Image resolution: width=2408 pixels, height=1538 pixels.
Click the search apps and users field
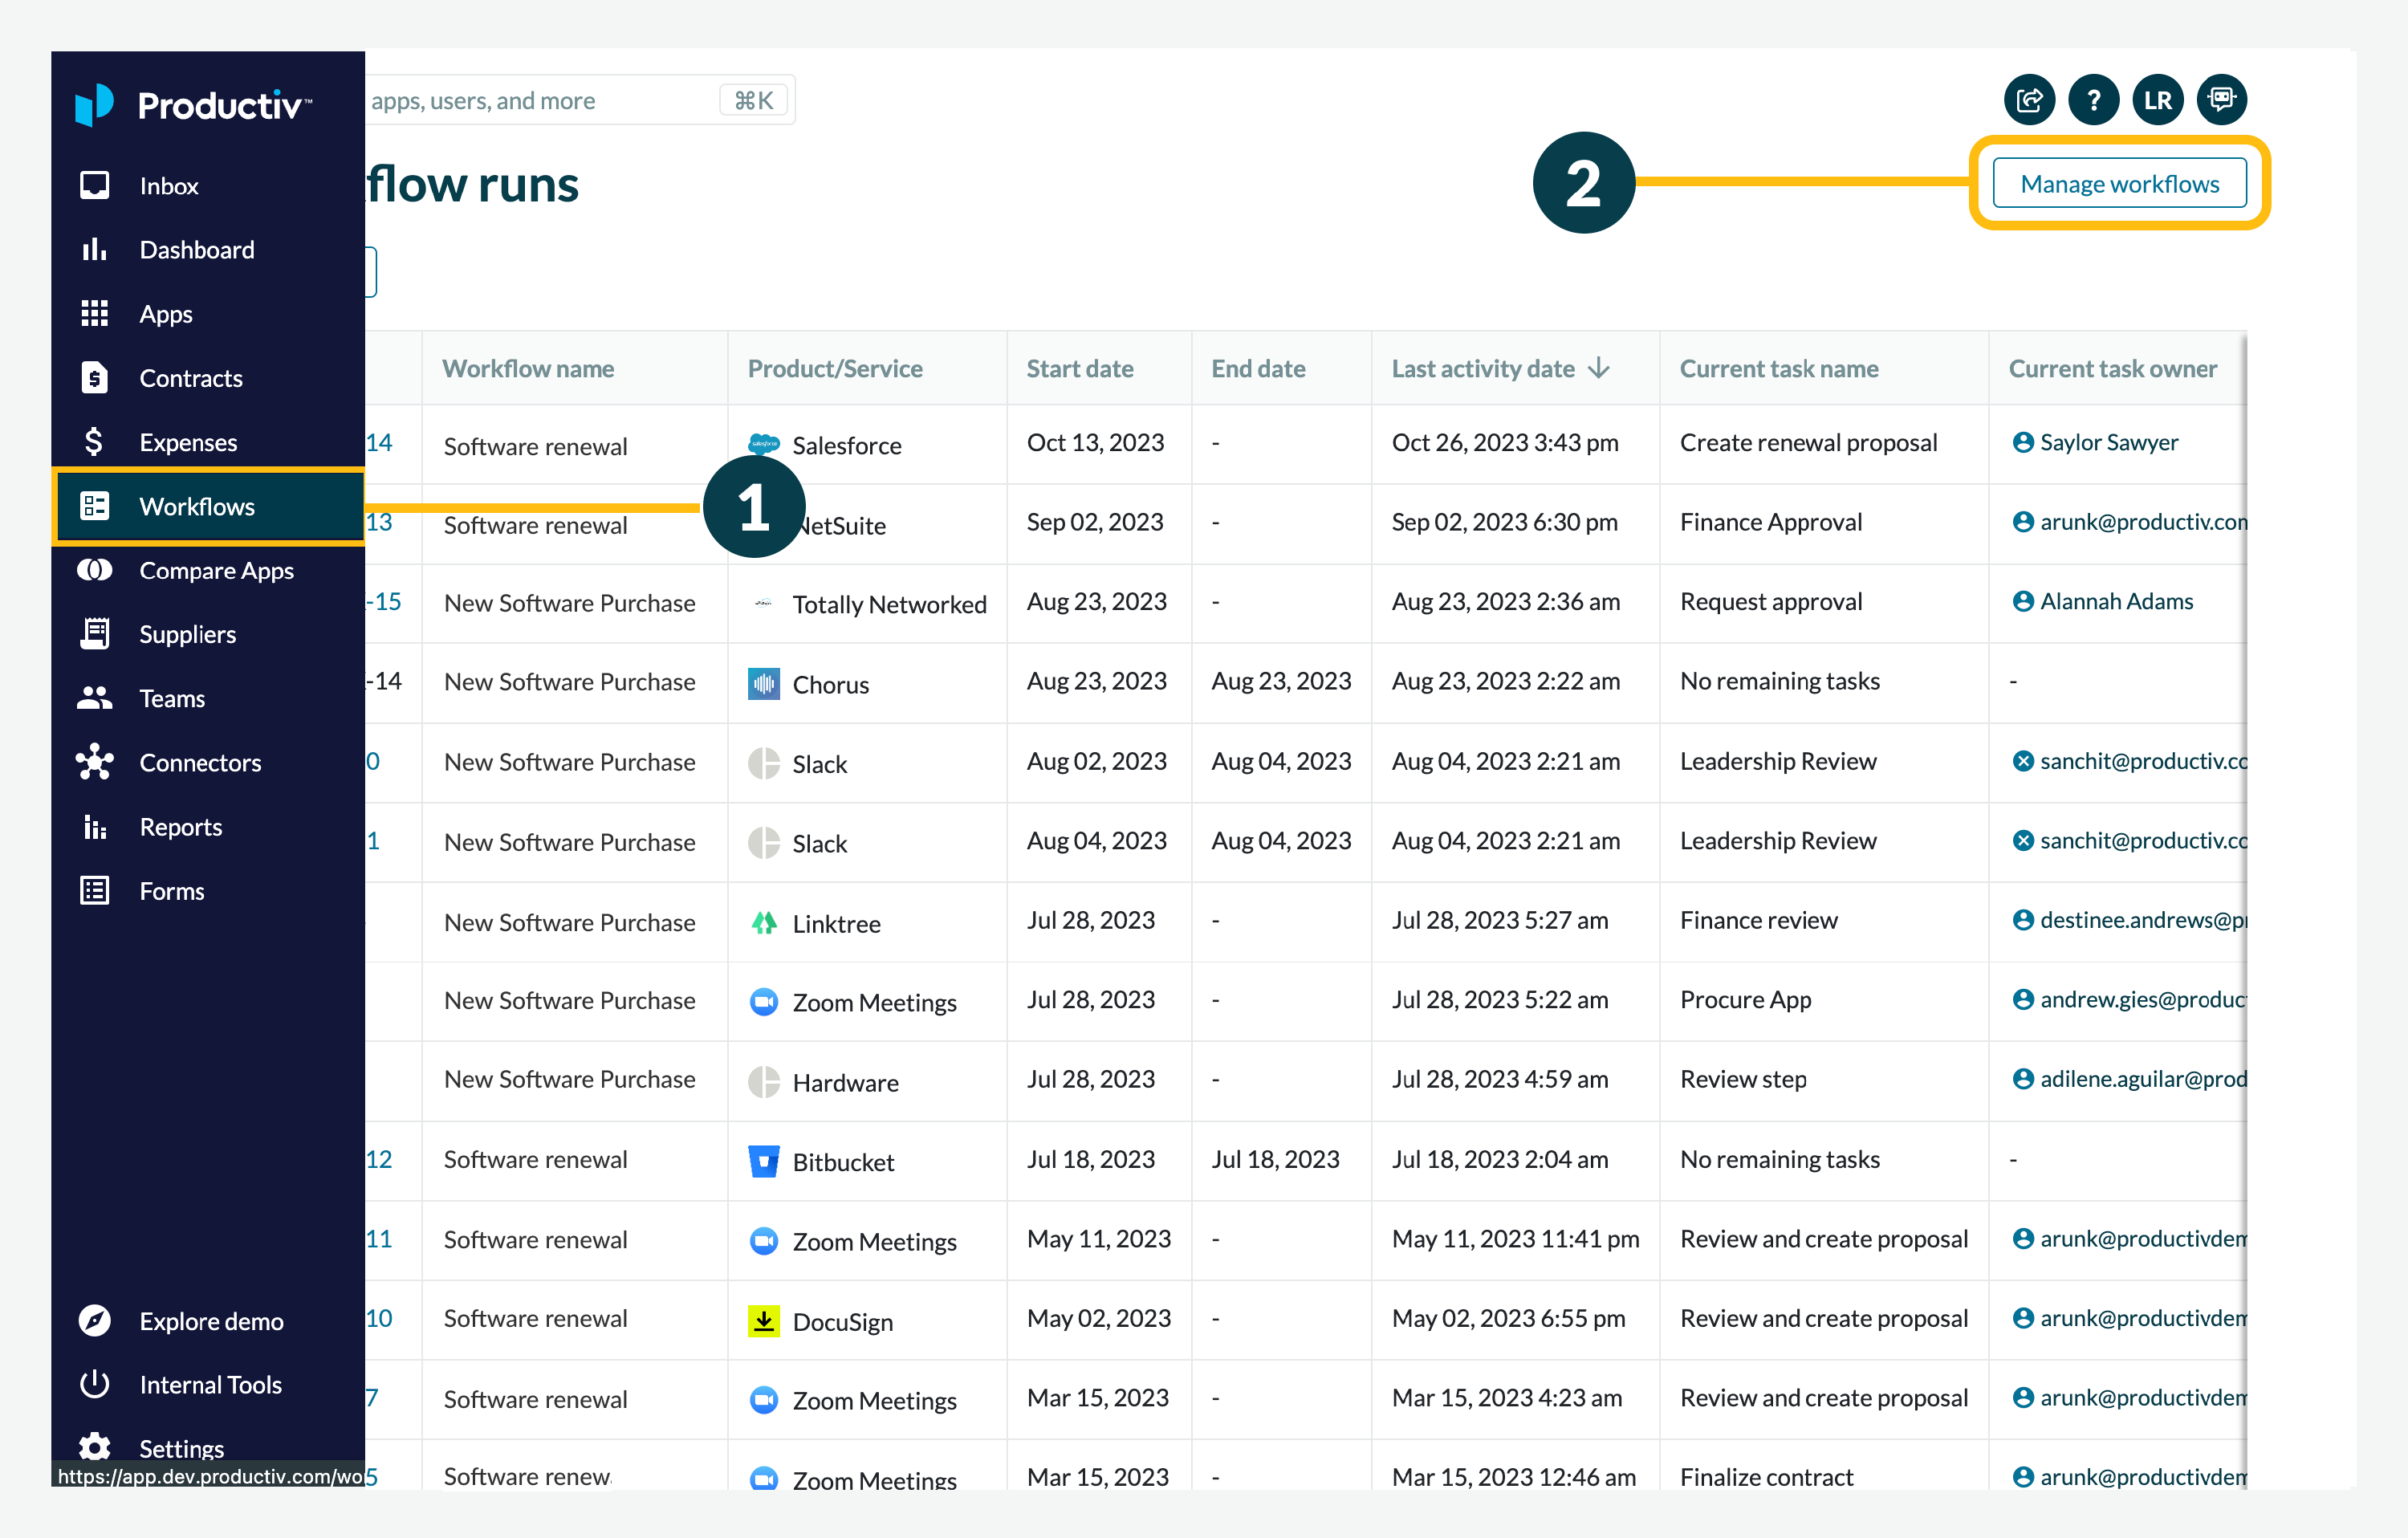coord(540,100)
